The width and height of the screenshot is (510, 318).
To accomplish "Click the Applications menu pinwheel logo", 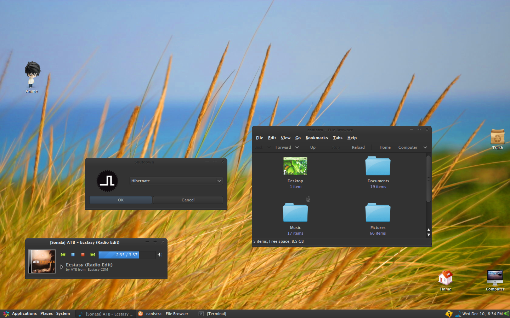I will point(6,314).
